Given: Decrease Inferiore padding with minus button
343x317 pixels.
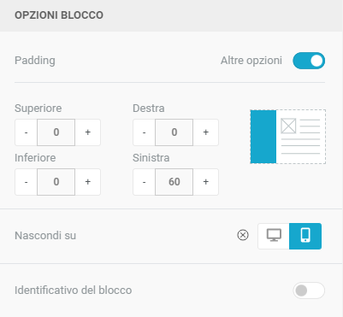Looking at the screenshot, I should tap(26, 182).
